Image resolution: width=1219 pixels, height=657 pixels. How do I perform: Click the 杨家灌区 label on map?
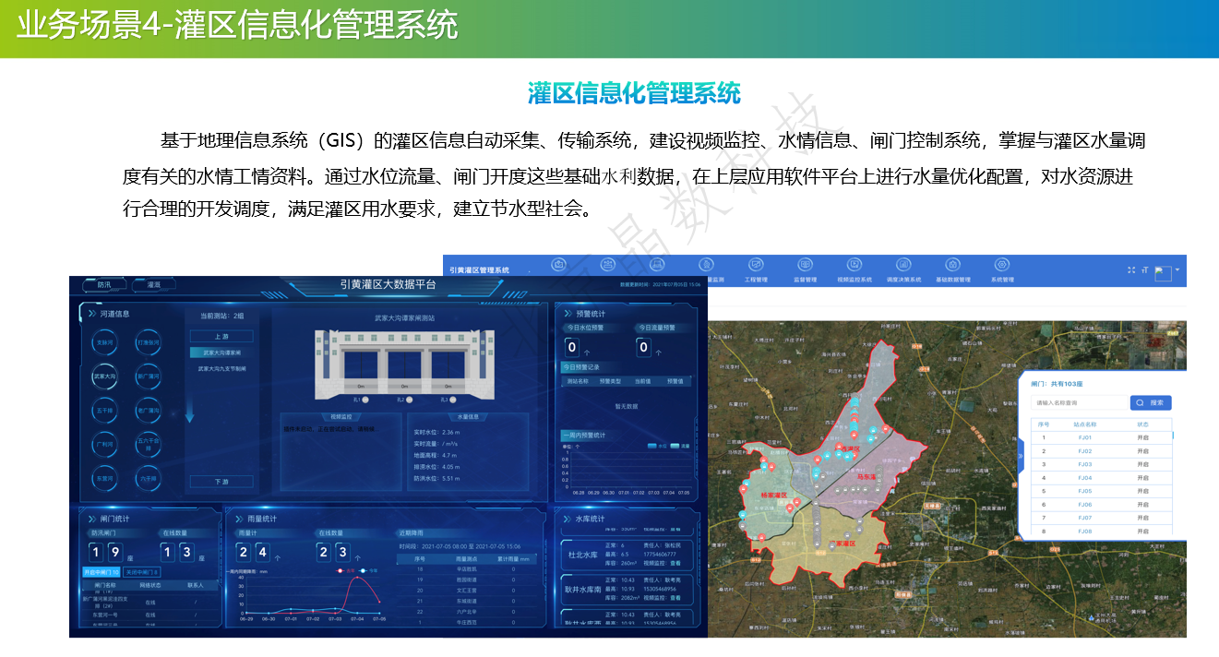(773, 496)
